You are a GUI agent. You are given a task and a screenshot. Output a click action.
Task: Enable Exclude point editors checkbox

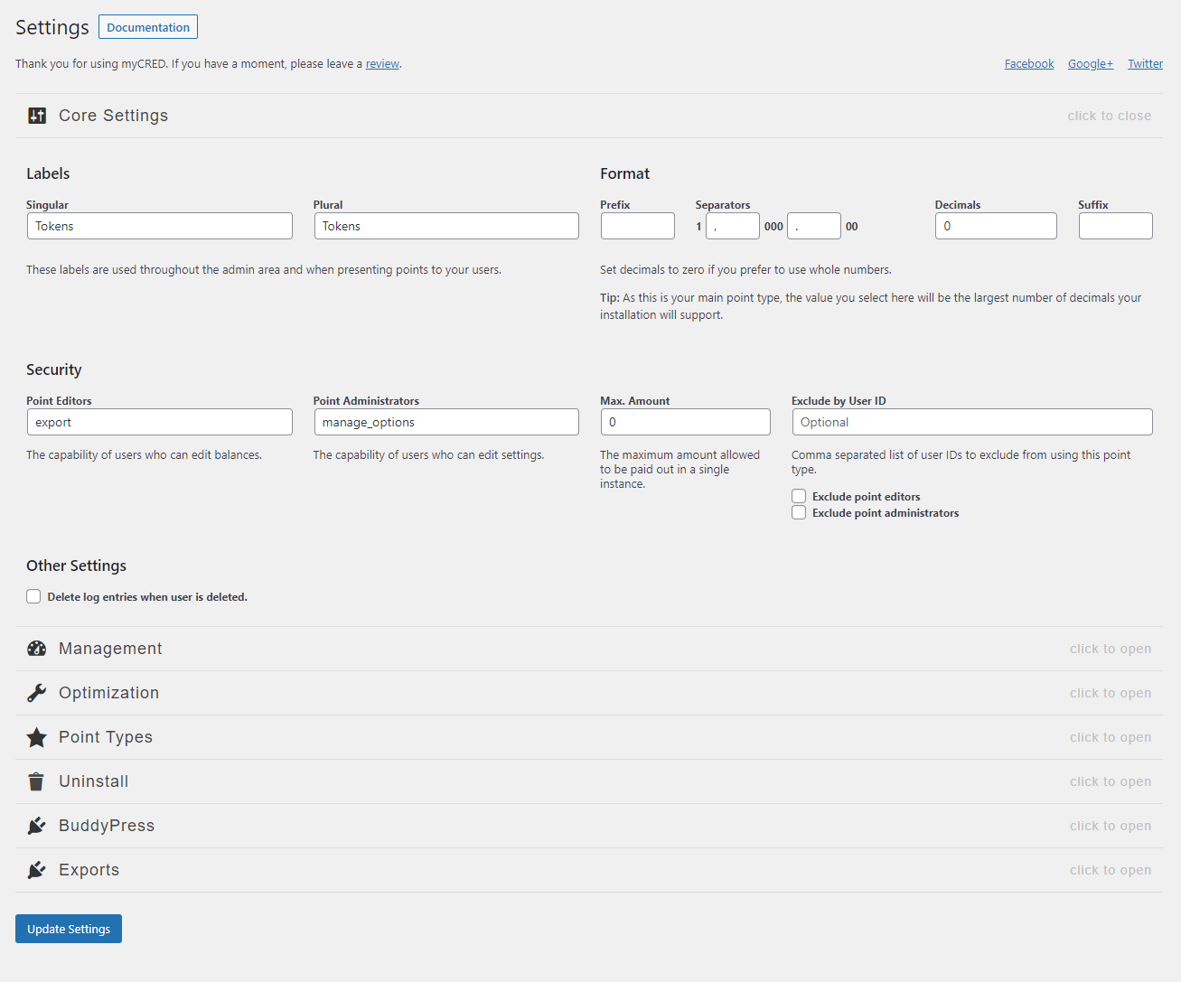[799, 496]
